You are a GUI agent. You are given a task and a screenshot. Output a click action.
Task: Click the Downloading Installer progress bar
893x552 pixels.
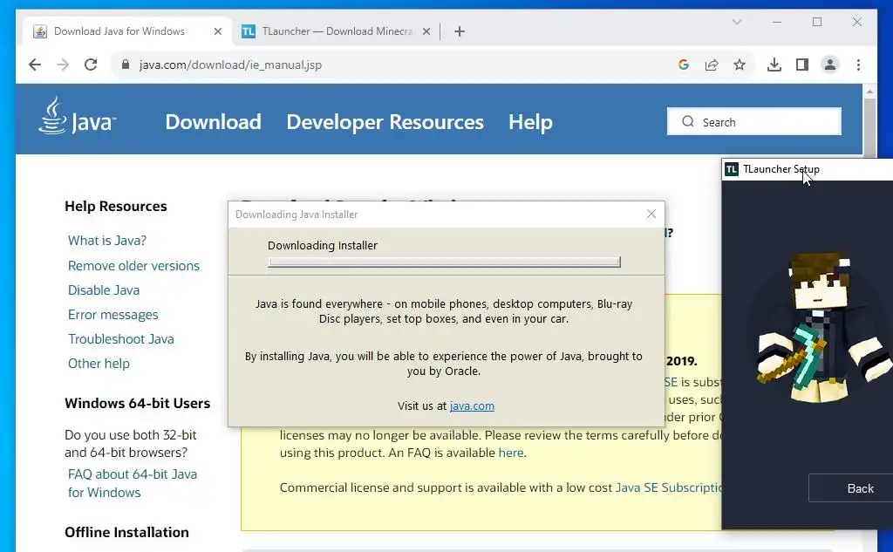point(444,262)
